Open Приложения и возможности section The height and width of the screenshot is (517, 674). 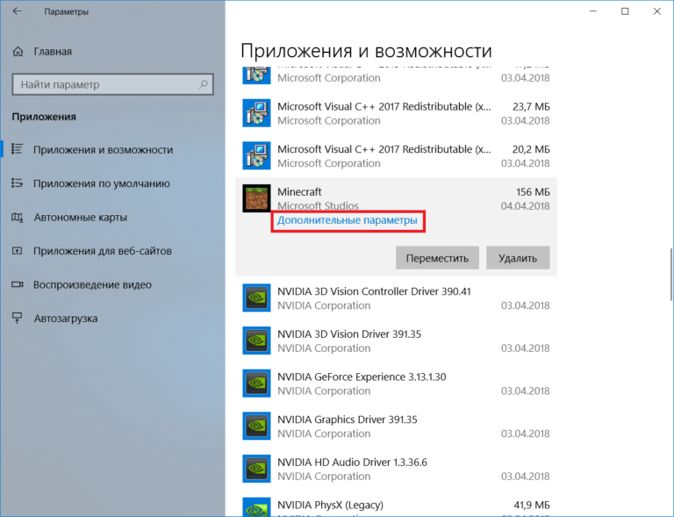[112, 149]
